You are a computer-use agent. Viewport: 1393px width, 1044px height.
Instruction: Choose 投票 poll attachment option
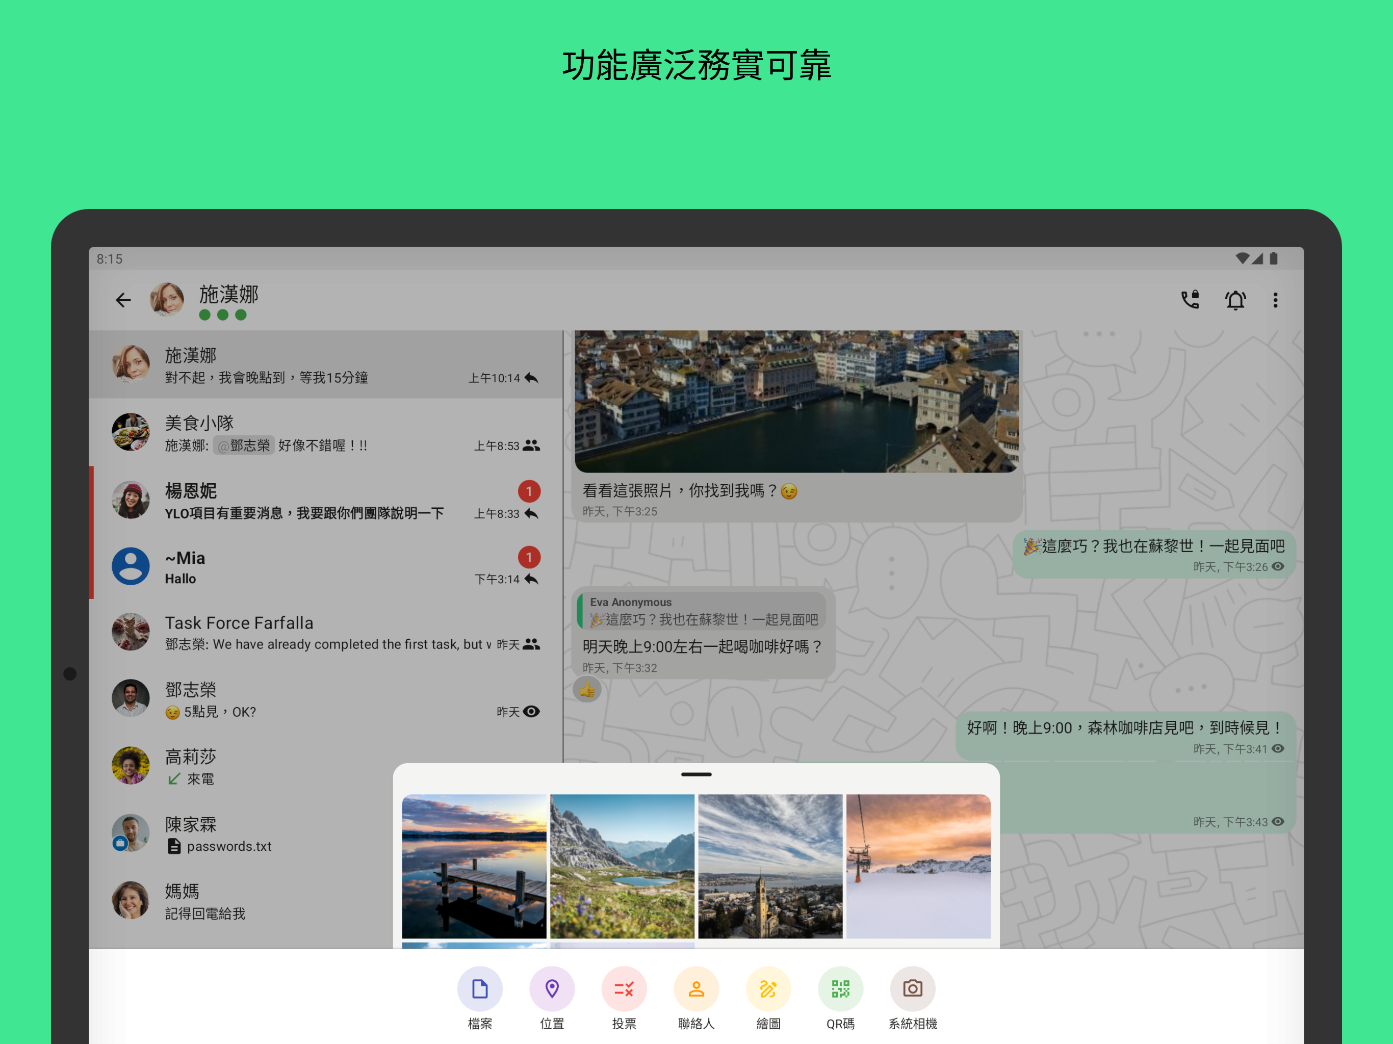click(x=624, y=998)
